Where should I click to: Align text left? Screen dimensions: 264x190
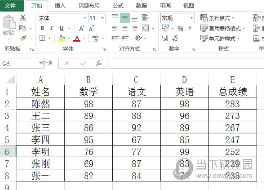click(x=115, y=28)
